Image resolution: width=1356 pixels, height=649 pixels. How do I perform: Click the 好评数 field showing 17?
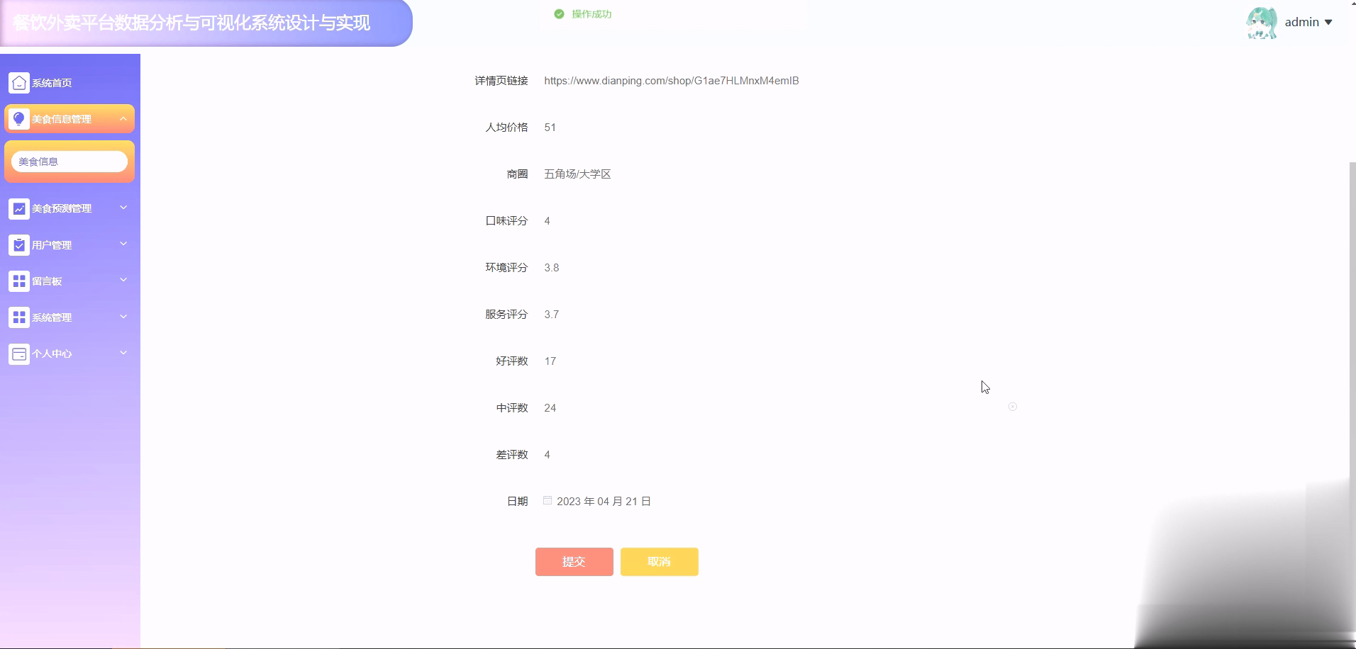point(780,361)
